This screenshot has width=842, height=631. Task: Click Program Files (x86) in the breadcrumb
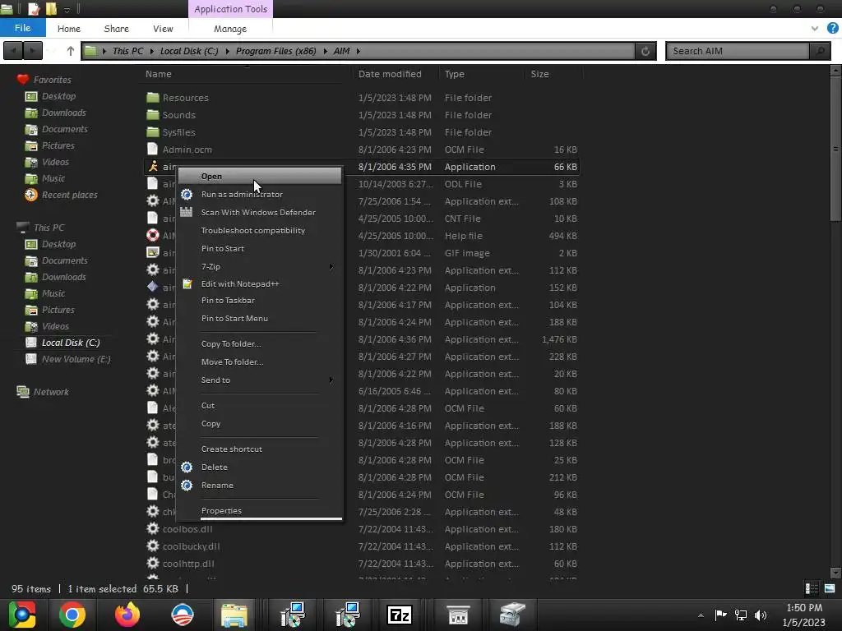point(276,51)
